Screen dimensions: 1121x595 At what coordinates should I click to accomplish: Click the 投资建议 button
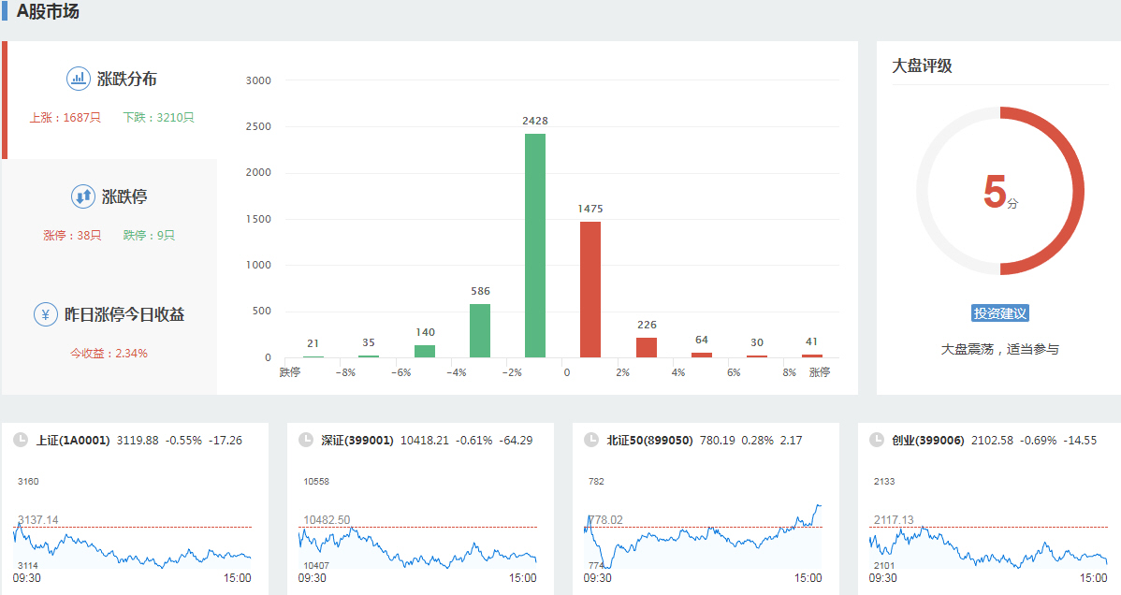point(999,313)
